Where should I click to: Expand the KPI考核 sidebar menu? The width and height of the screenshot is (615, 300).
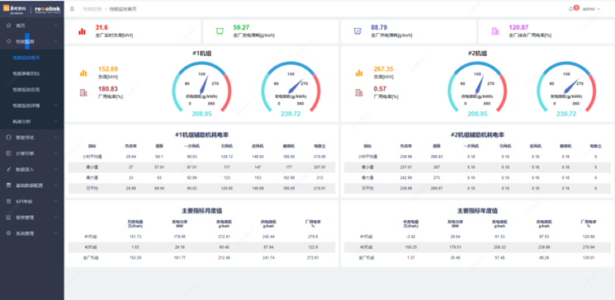coord(31,201)
